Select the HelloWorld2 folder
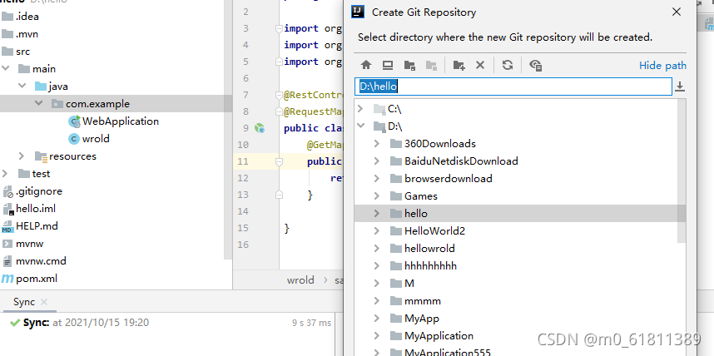The image size is (714, 356). [428, 230]
